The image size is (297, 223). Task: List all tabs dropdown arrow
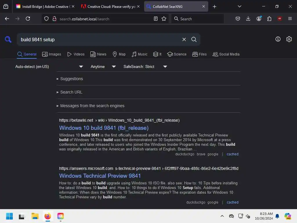[x=239, y=6]
